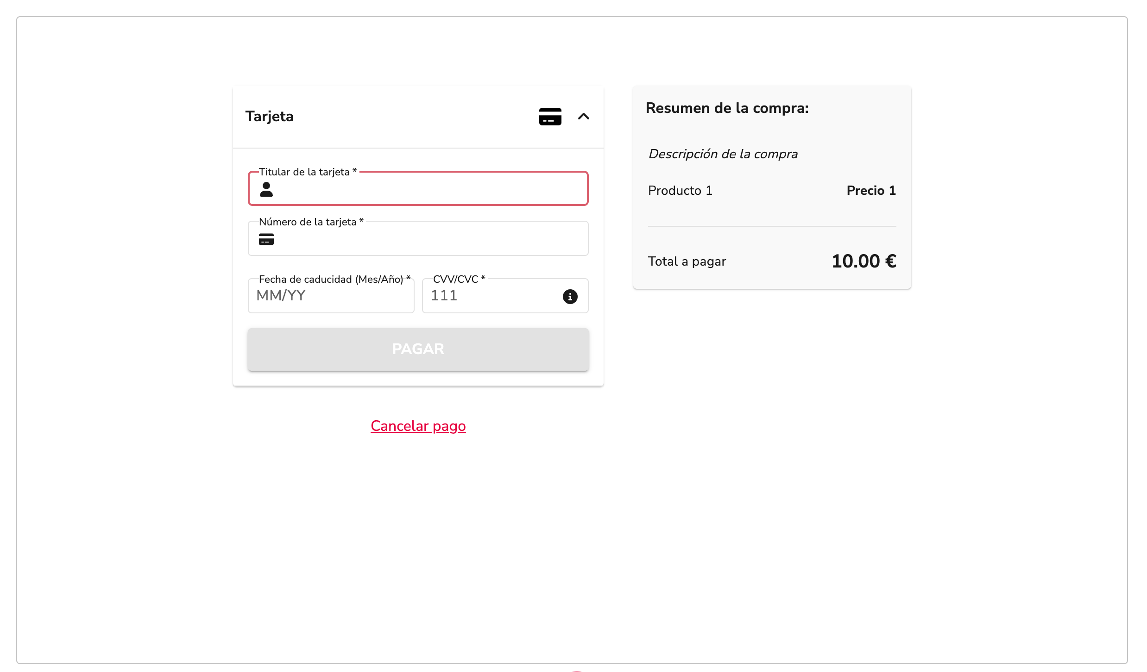Click the Número de la tarjeta label

tap(311, 222)
